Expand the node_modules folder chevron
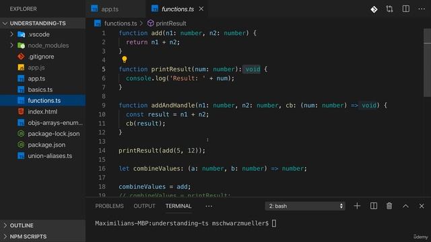The image size is (431, 242). 11,45
